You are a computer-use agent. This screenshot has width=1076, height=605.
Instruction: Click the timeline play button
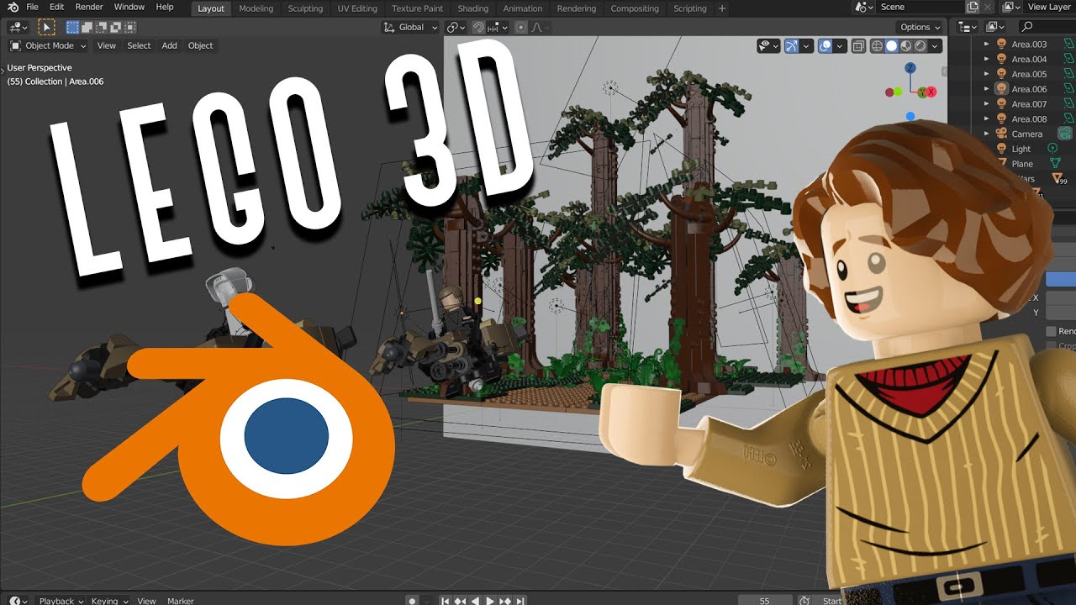pos(491,601)
